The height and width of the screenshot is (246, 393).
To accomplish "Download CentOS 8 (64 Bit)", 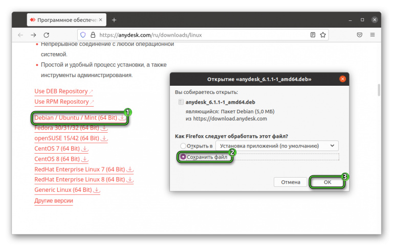I will pos(61,159).
